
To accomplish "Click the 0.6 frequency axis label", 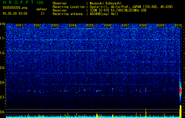I will point(3,112).
